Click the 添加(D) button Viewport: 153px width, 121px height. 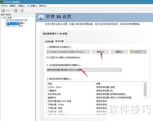coord(100,52)
